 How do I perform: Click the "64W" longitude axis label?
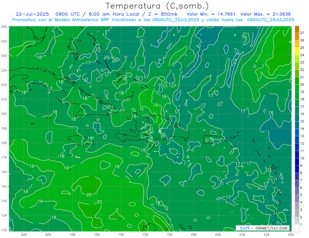tap(242, 235)
